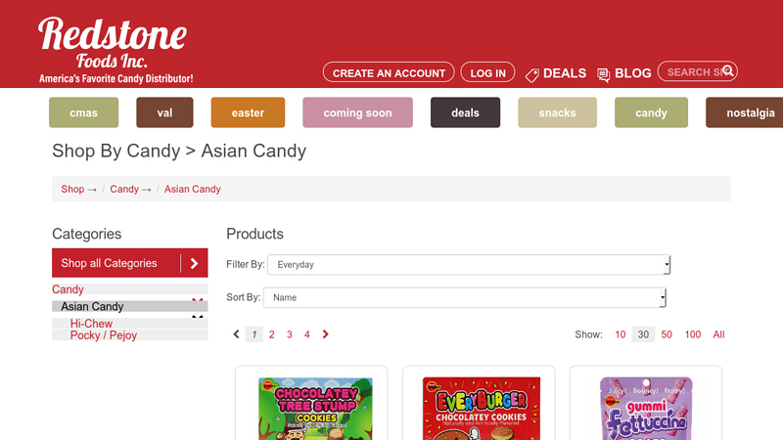Open Chocolatey Tree Stump Cookies product image

(315, 409)
